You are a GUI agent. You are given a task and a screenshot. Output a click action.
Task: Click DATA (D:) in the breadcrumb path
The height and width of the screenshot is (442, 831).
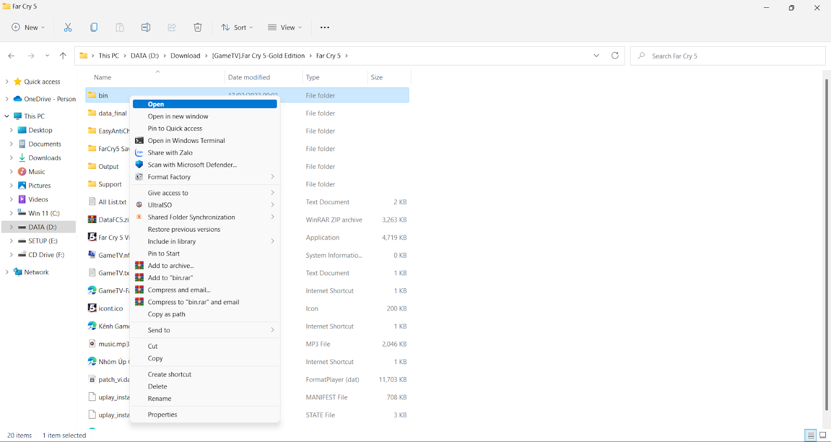pos(144,56)
